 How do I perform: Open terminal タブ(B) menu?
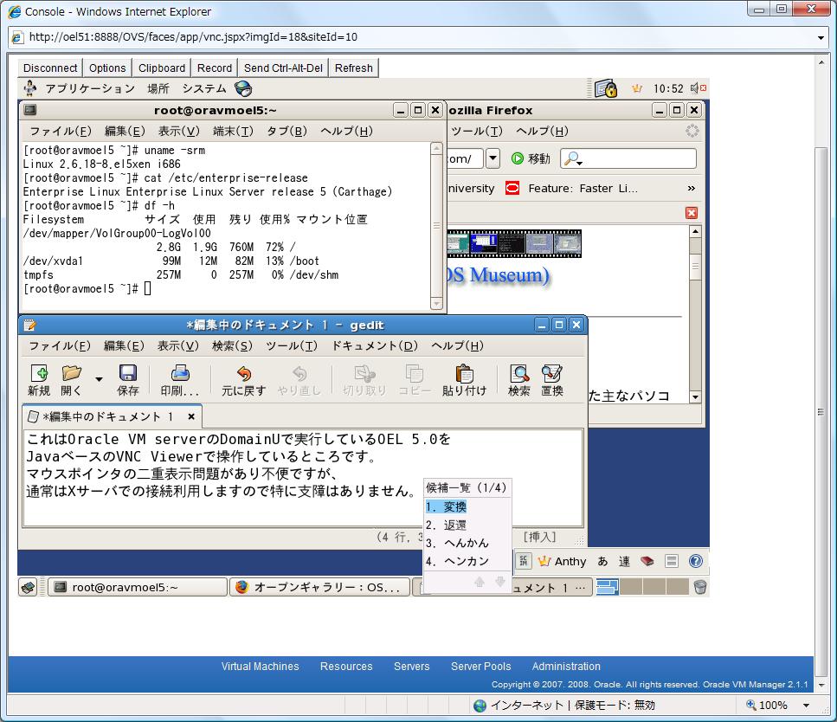[287, 131]
